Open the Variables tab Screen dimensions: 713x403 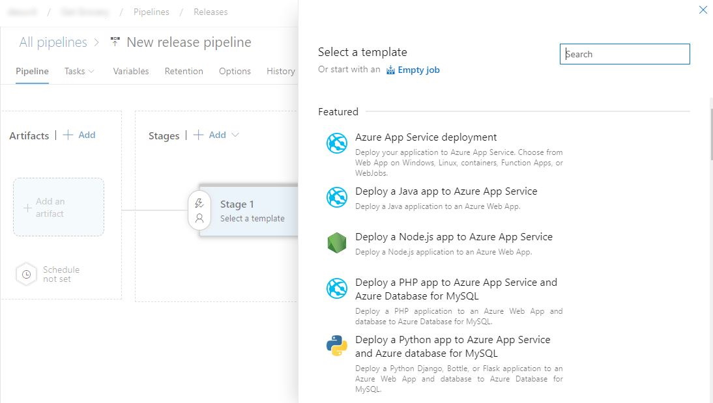(x=131, y=71)
